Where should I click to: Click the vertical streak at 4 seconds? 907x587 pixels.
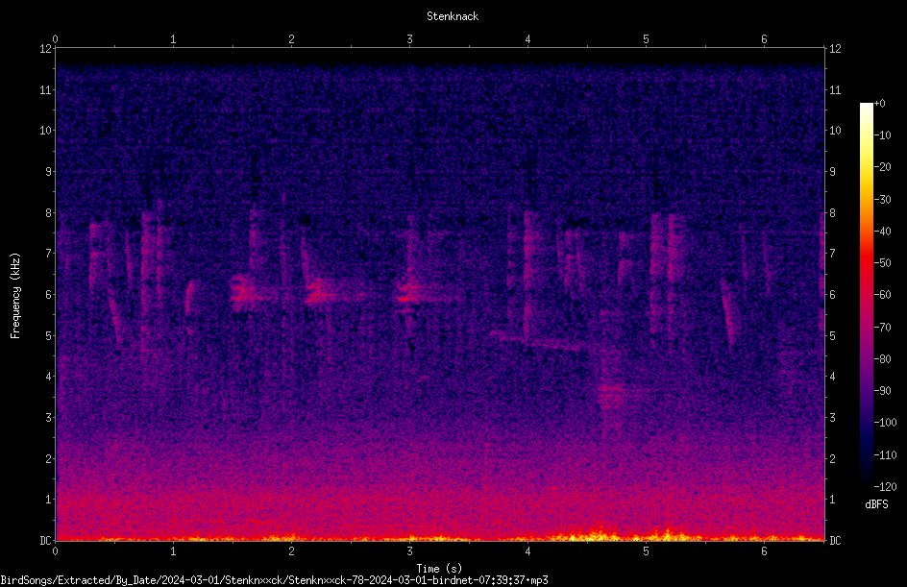tap(528, 278)
